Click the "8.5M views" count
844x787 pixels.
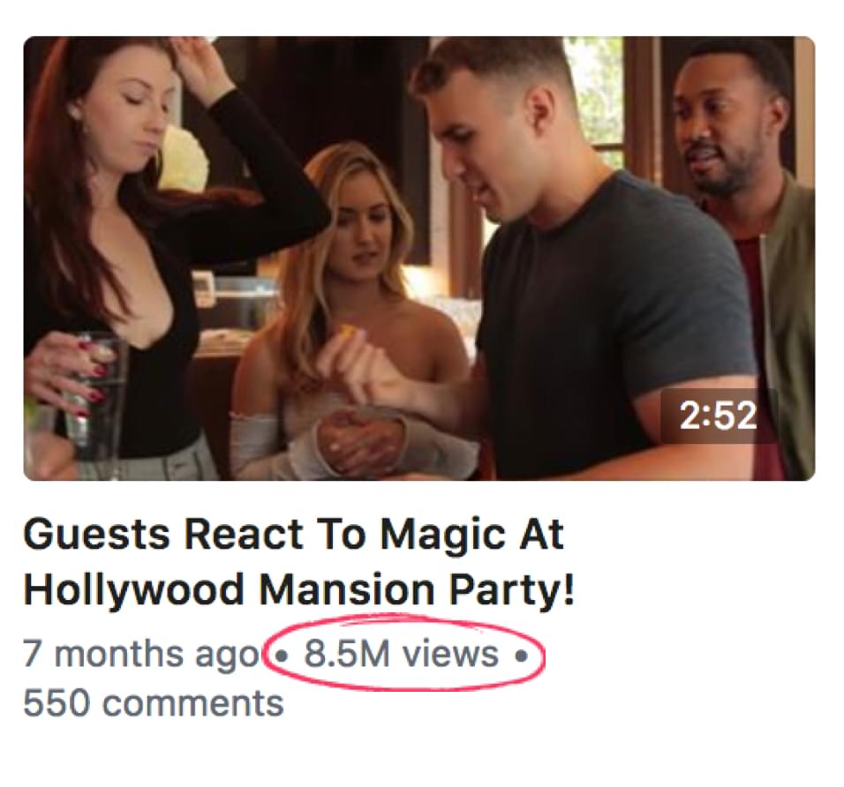click(401, 654)
